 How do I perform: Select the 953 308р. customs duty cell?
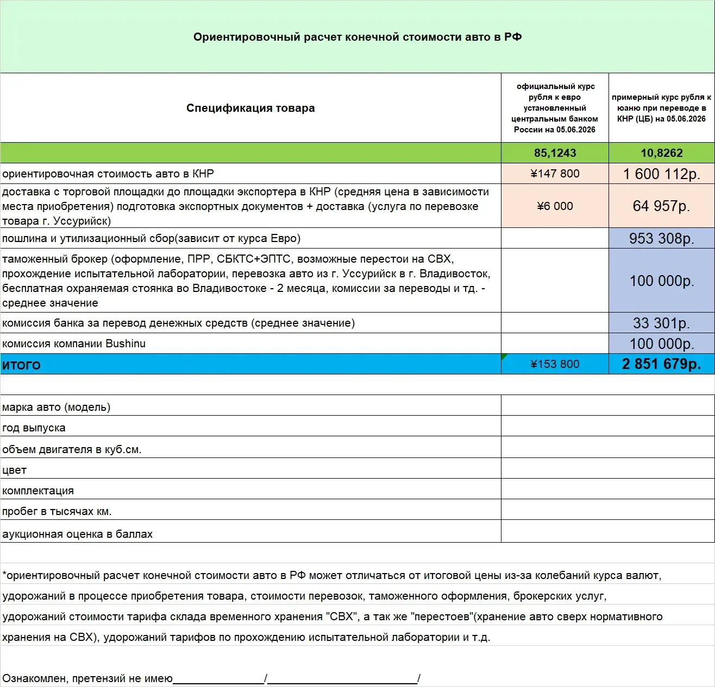coord(662,238)
